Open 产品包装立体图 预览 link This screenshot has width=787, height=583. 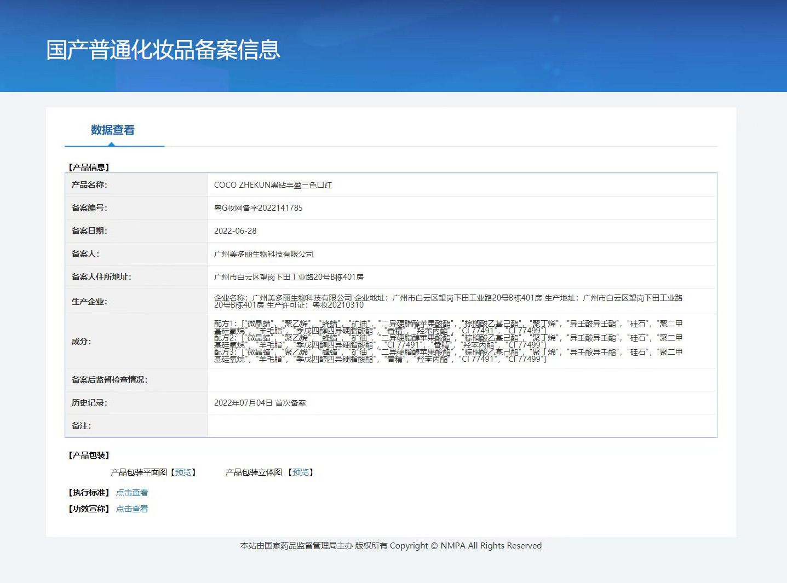301,472
